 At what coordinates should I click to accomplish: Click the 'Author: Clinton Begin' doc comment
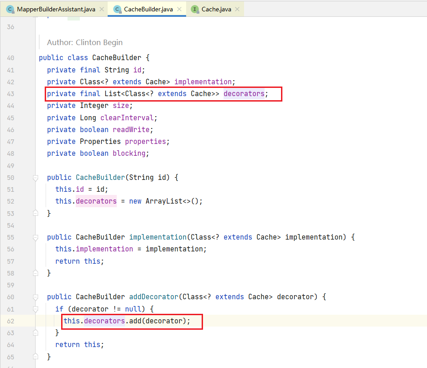[x=85, y=42]
